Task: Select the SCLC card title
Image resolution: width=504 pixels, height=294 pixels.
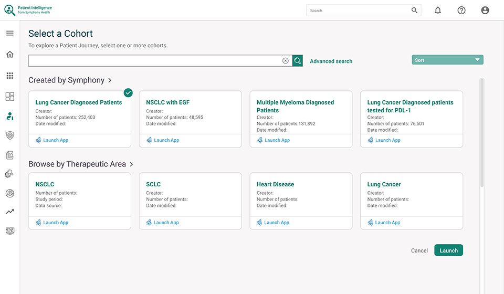Action: pyautogui.click(x=153, y=184)
